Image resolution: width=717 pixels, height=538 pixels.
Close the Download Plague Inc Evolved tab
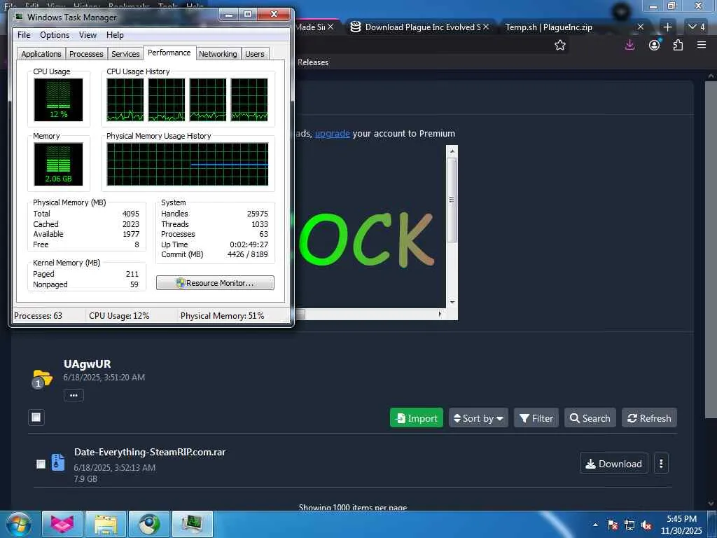pyautogui.click(x=486, y=27)
